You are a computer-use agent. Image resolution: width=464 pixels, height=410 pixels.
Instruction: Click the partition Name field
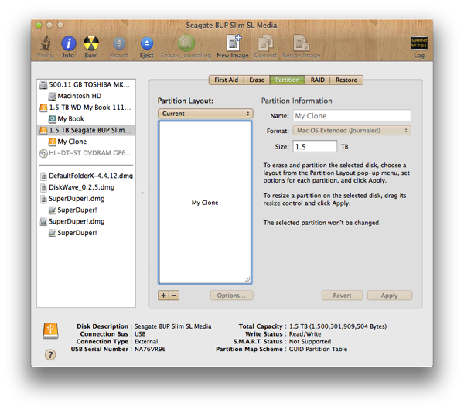point(352,116)
